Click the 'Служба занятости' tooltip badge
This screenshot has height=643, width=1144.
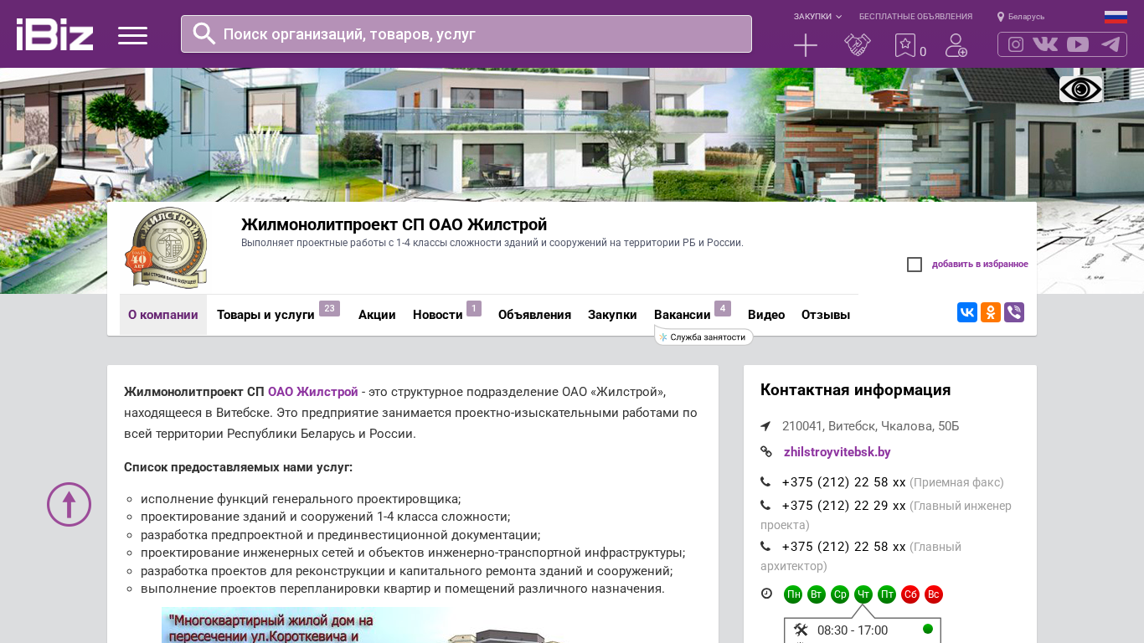(x=703, y=337)
